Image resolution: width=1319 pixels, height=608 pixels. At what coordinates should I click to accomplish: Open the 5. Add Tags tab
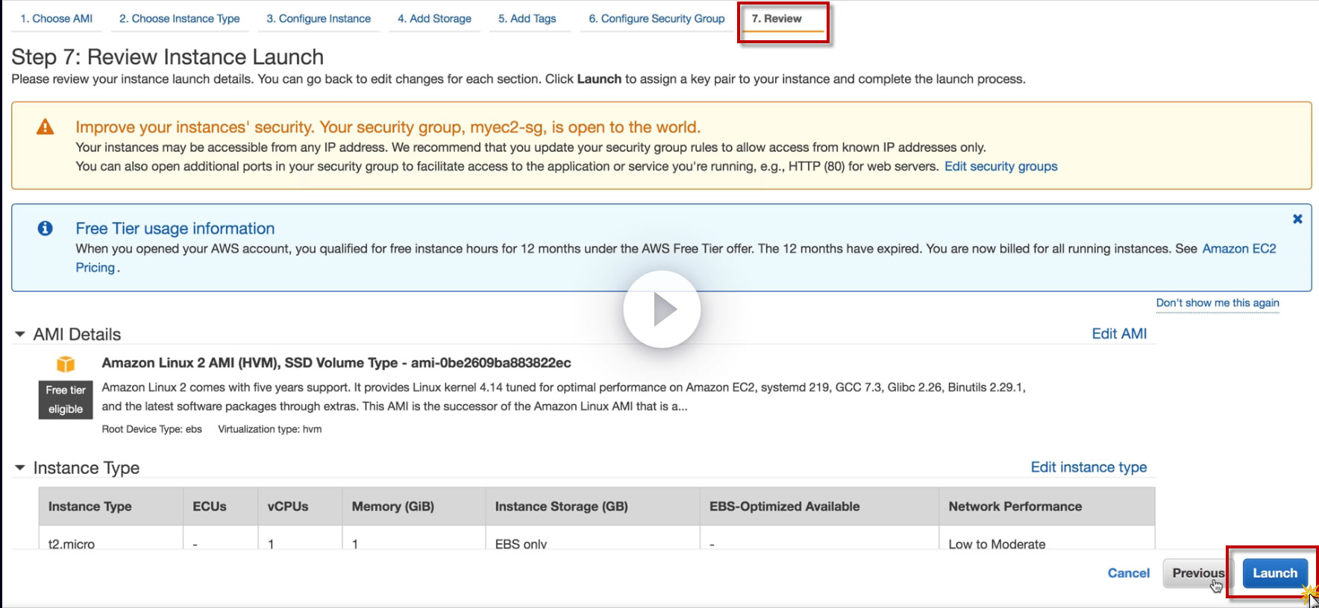point(527,19)
